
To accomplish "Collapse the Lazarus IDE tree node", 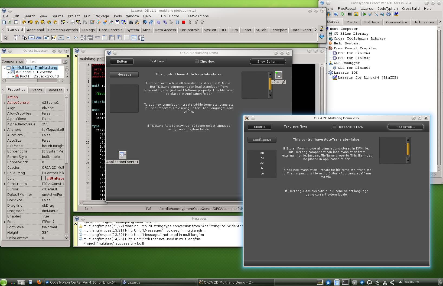I will click(327, 73).
